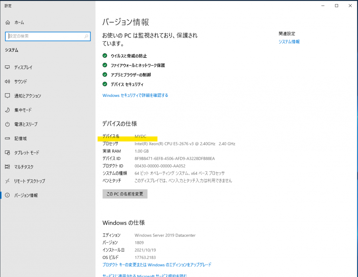Click the Multitasking icon

pos(8,167)
